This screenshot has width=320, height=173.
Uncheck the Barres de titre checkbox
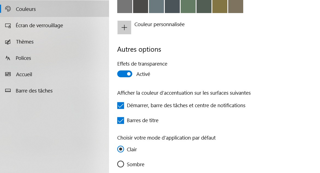(121, 121)
